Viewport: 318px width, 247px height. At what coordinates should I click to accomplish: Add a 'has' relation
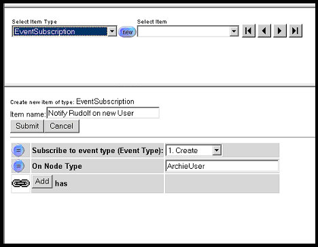(42, 181)
